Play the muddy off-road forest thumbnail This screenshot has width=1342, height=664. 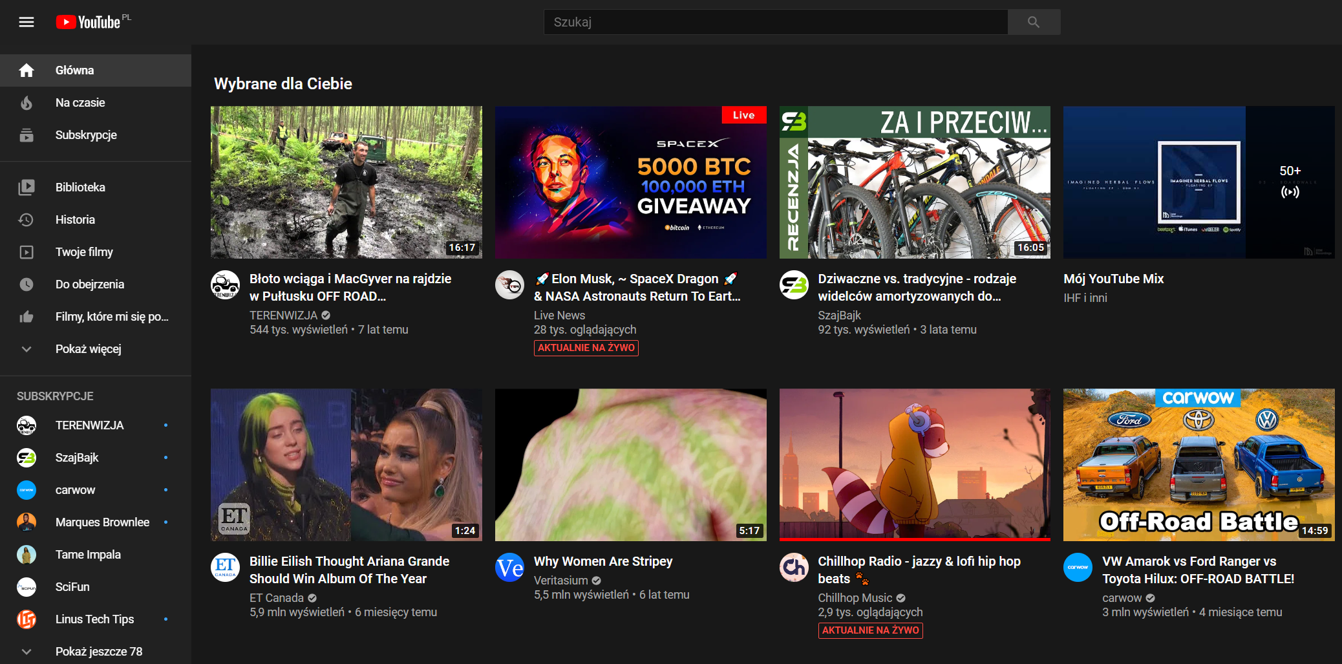(346, 182)
